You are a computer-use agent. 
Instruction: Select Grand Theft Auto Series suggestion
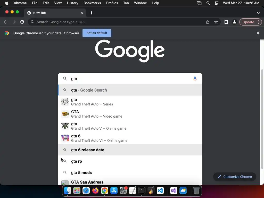coord(130,102)
